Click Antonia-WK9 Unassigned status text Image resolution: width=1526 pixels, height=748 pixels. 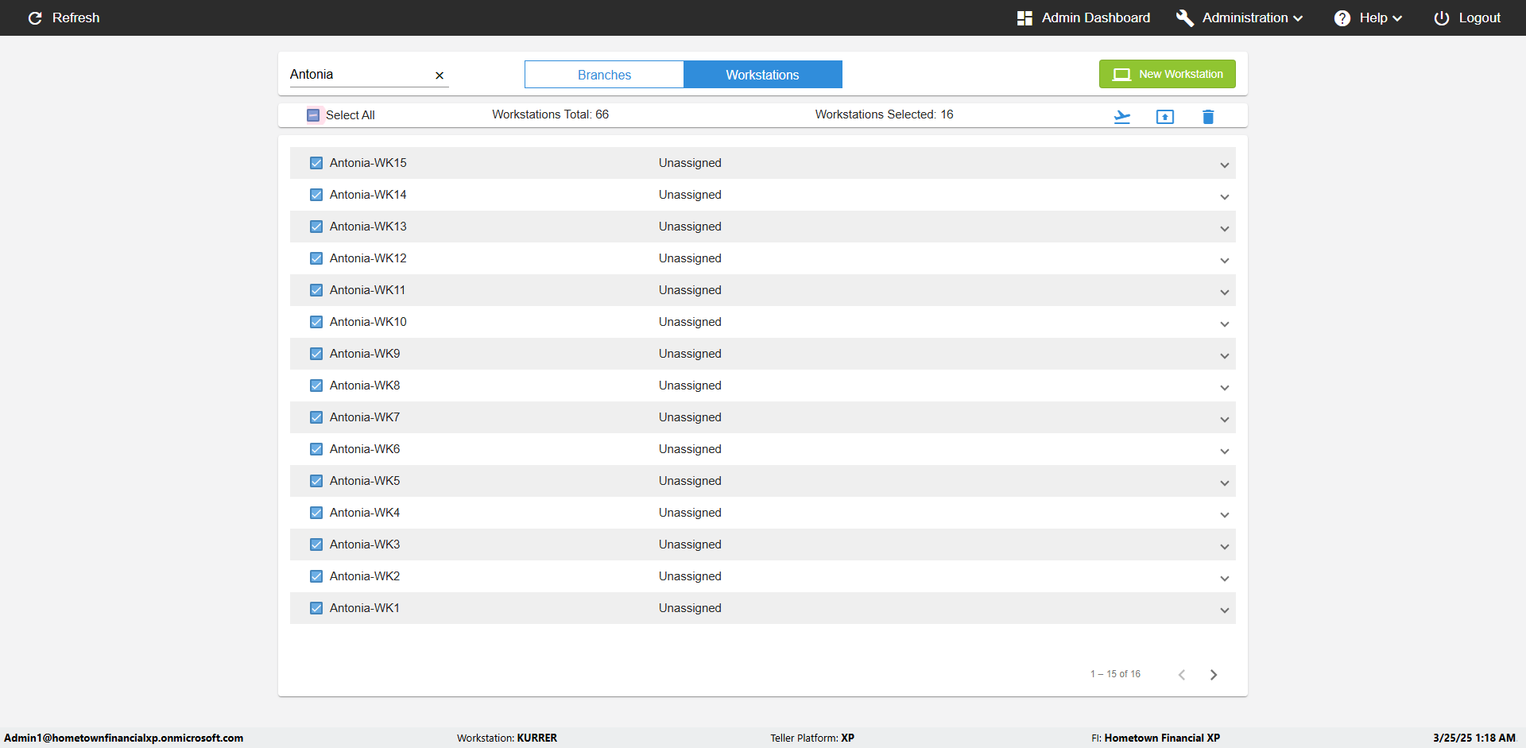point(690,354)
